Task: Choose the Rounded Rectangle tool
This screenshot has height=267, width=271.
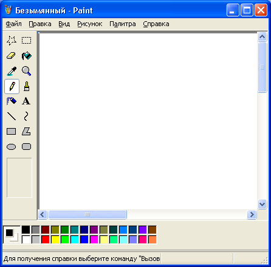Action: (x=27, y=147)
